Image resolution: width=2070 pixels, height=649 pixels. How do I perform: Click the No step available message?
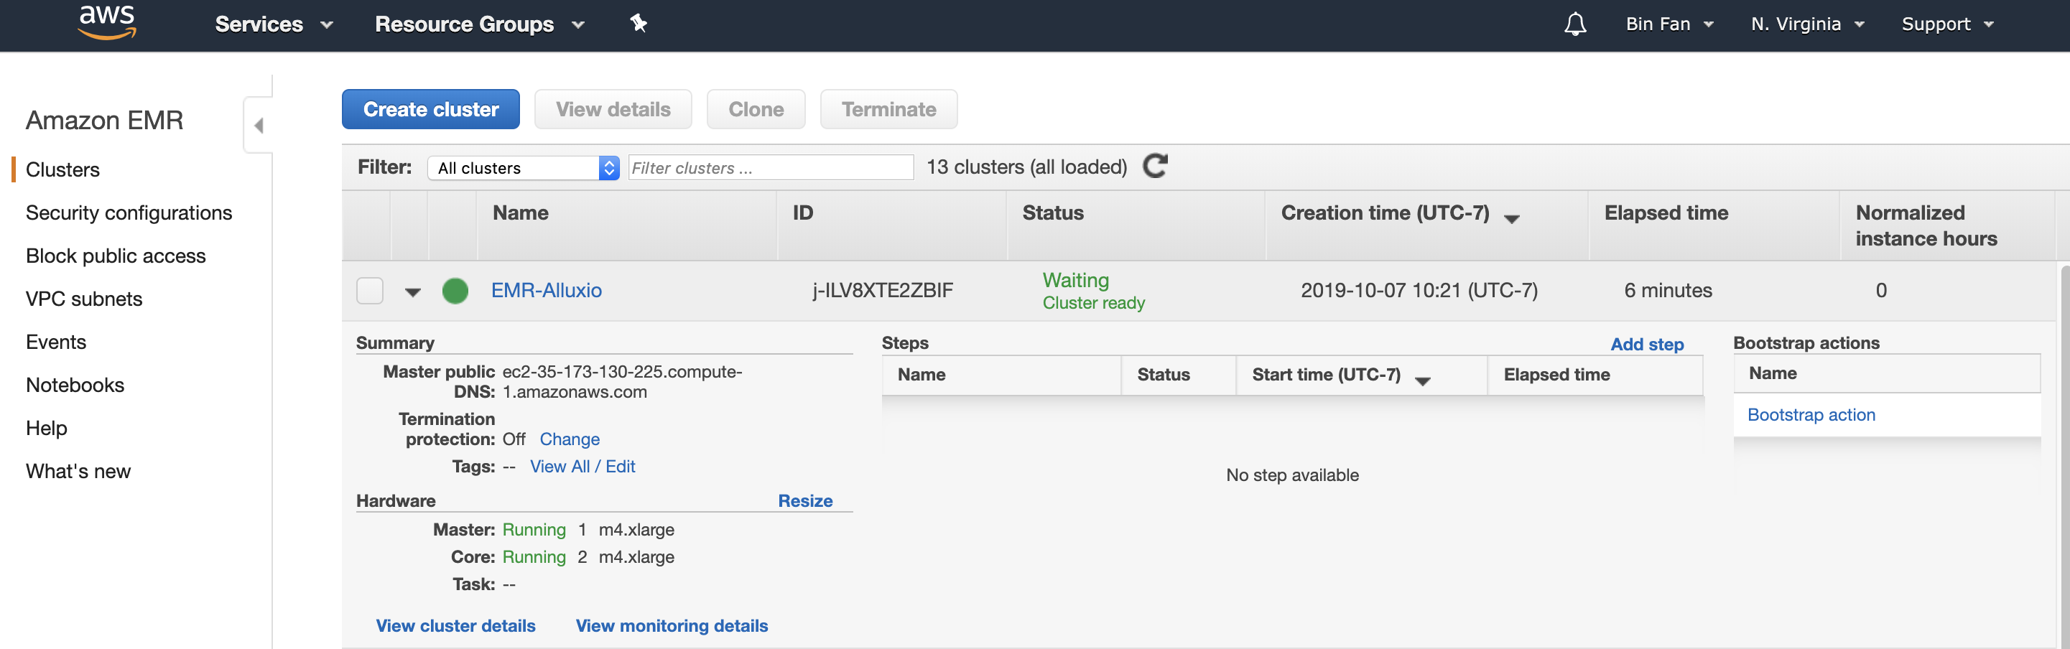pos(1292,475)
